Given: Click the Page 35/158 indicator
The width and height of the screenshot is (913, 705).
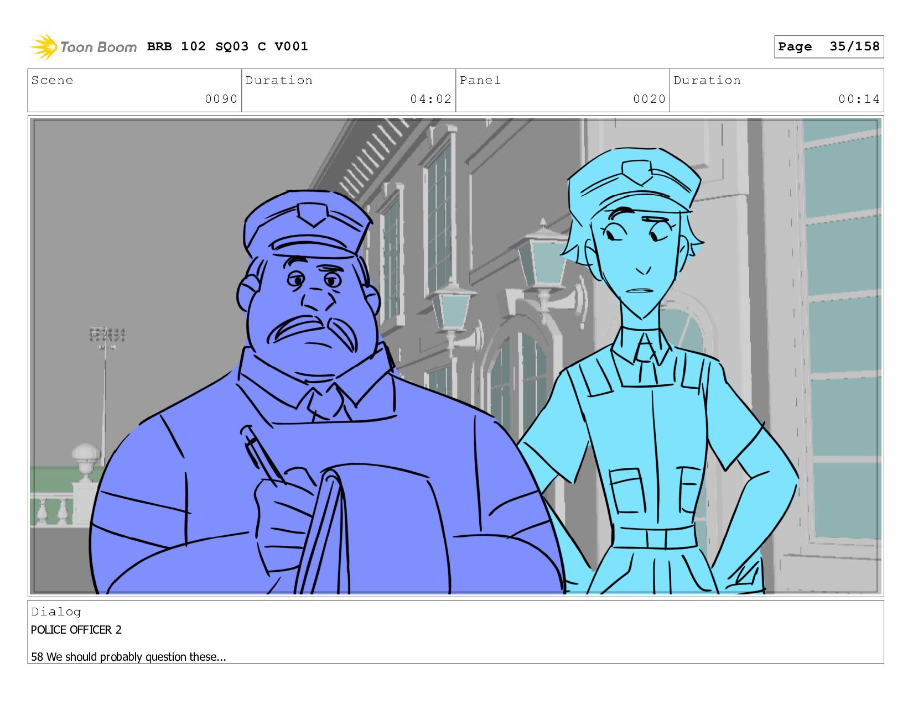Looking at the screenshot, I should 828,46.
